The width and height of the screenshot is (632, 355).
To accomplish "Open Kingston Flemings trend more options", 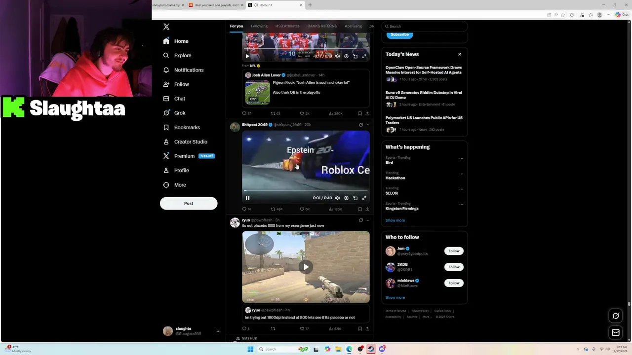I will pos(461,205).
